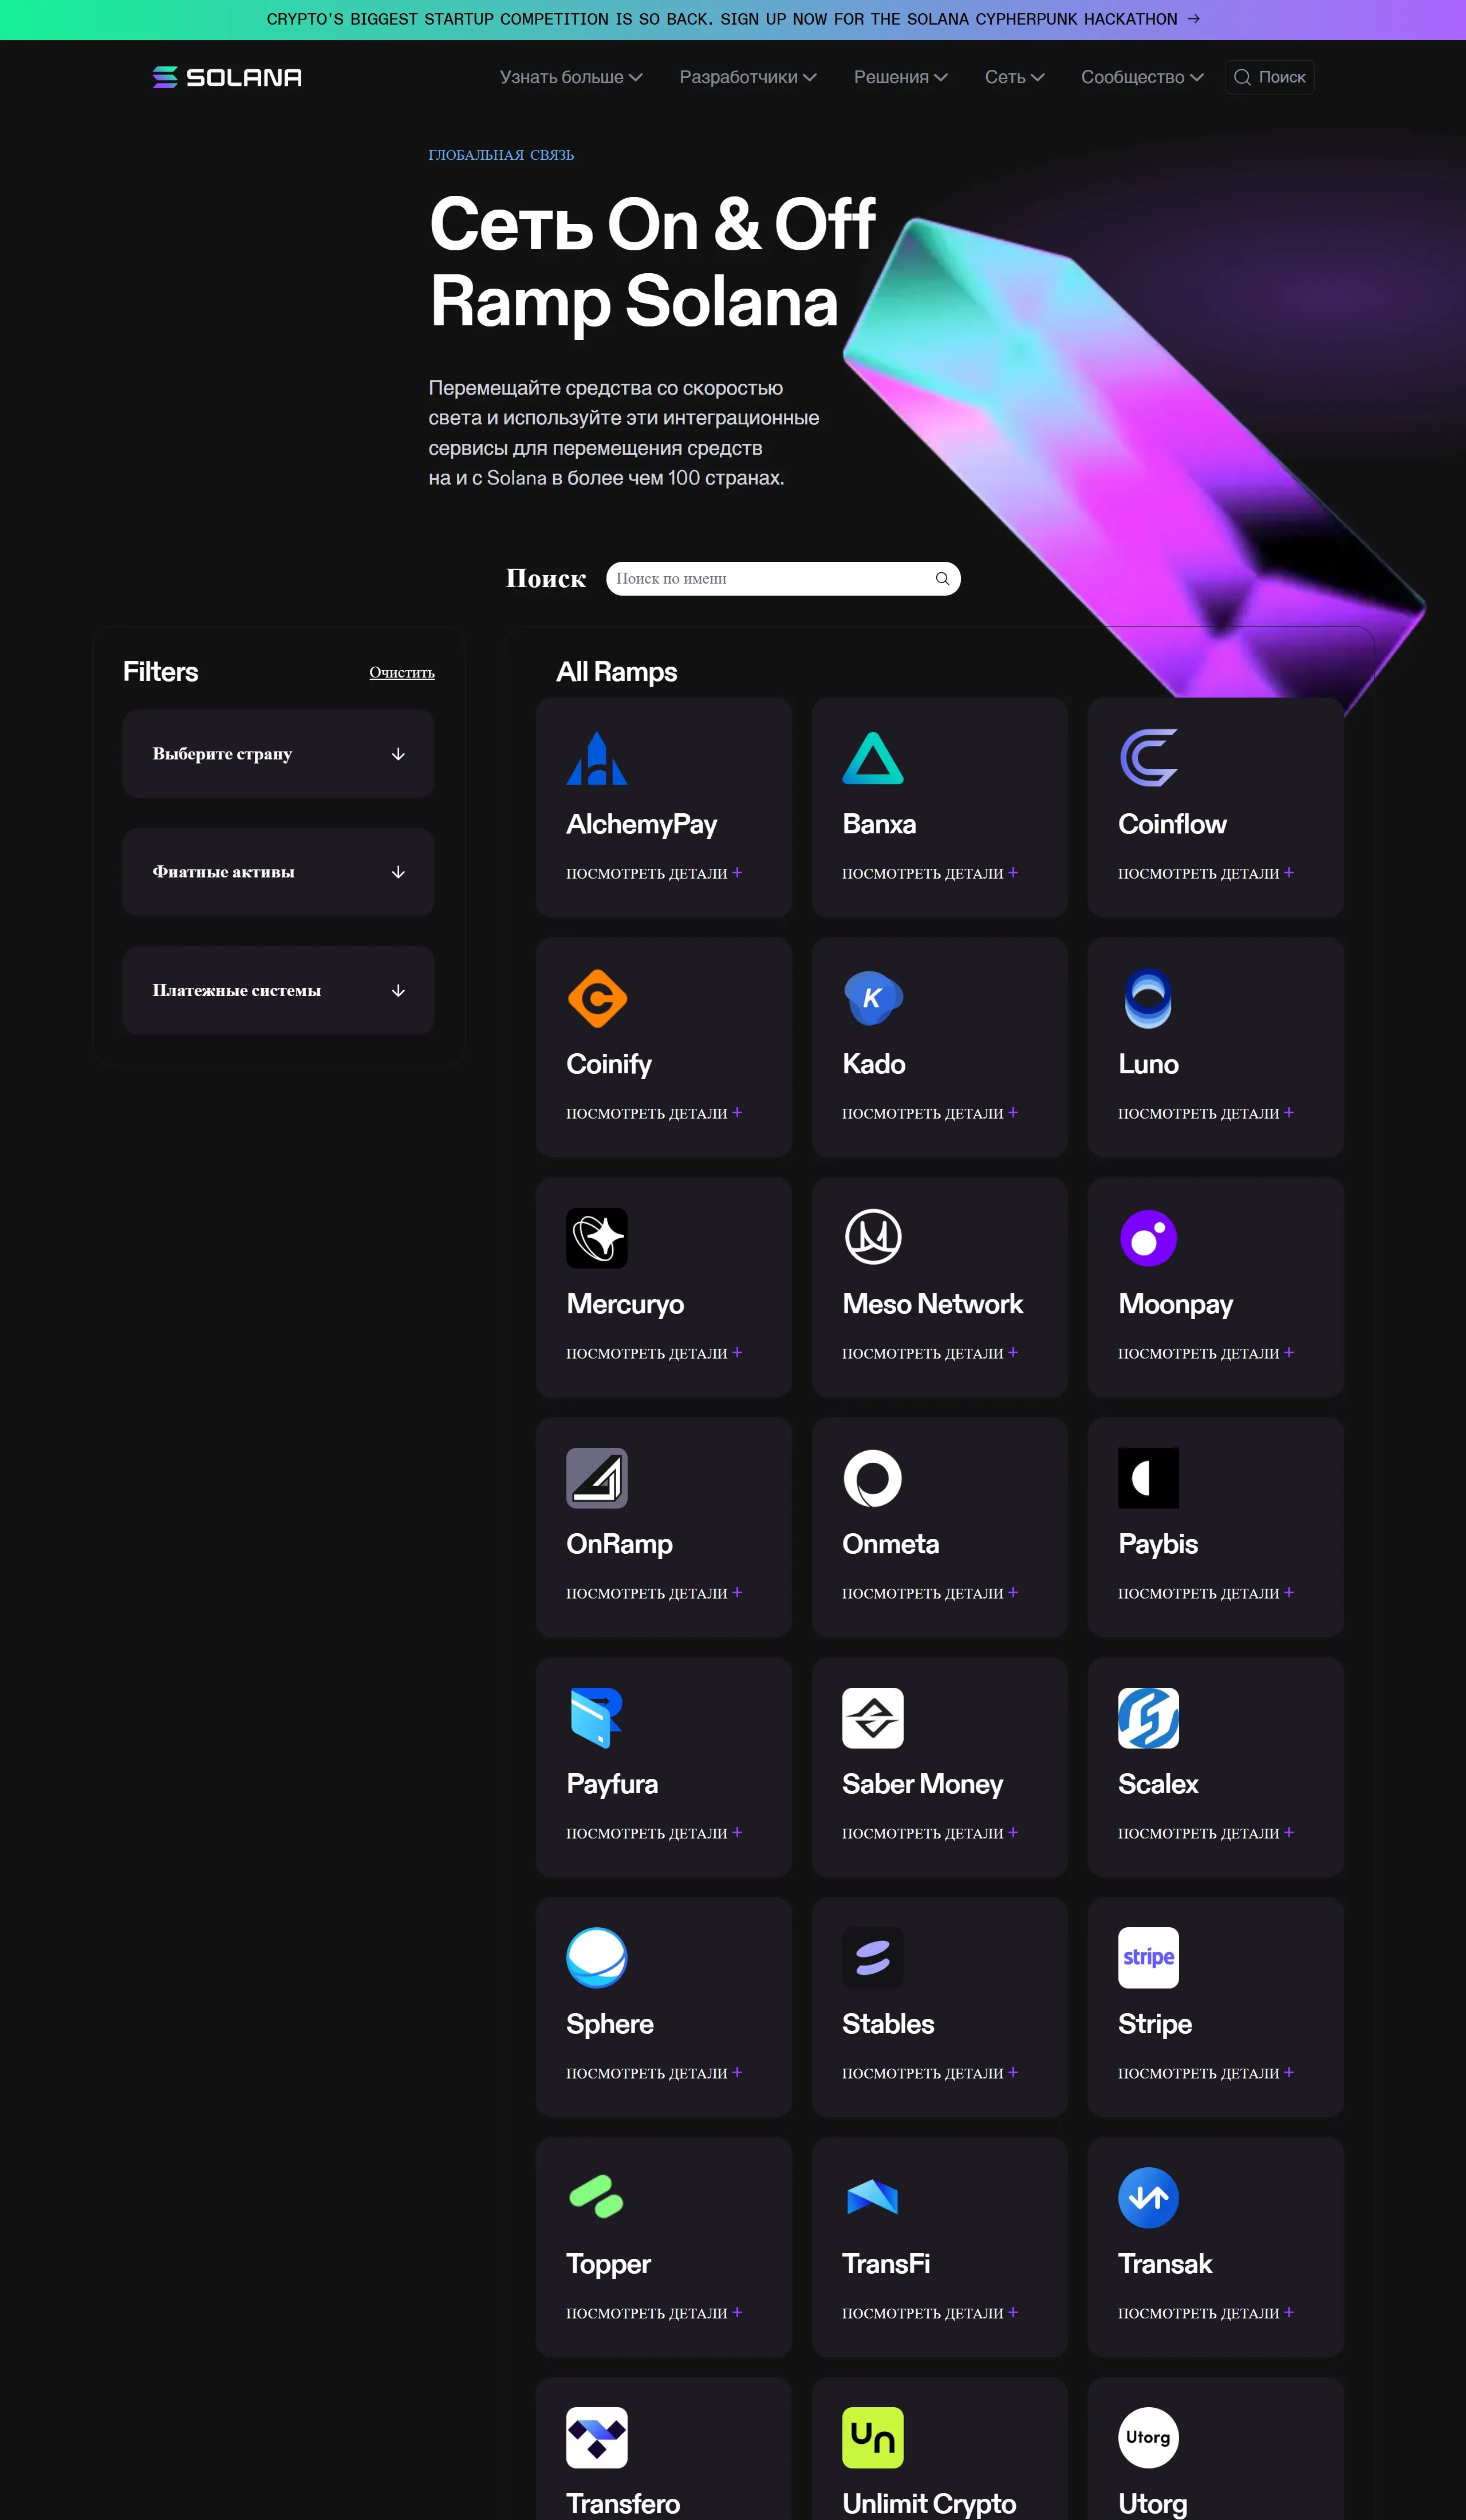
Task: Click Очистить to clear filters
Action: [401, 673]
